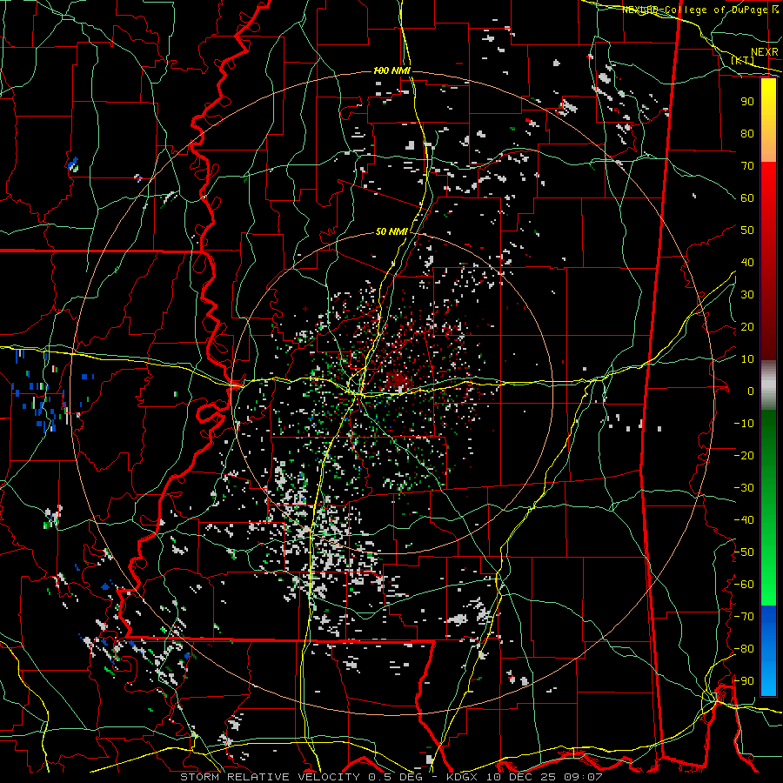
Task: Click the 0 velocity scale label
Action: point(751,391)
